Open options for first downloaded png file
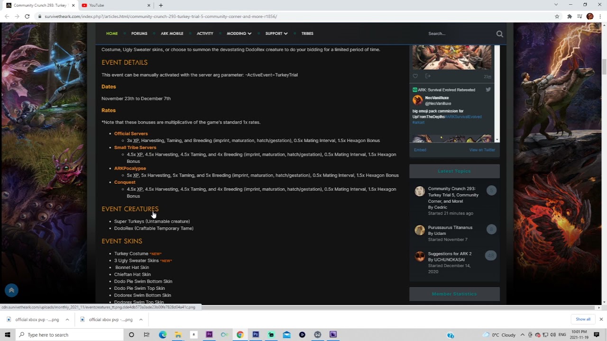The image size is (607, 341). pos(67,320)
